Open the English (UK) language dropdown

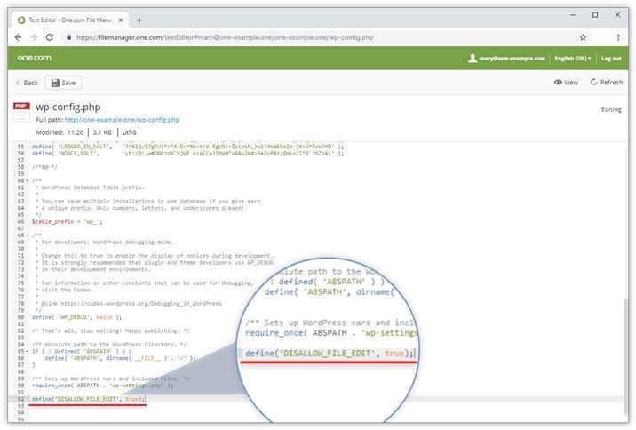click(573, 59)
